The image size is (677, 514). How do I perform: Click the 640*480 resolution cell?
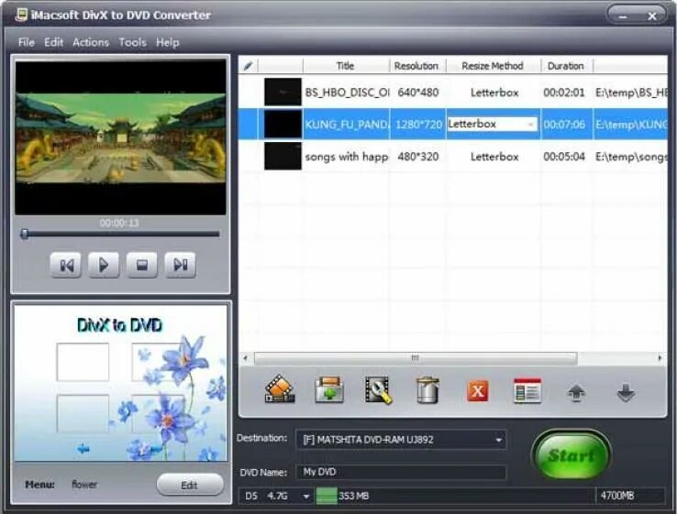point(418,93)
